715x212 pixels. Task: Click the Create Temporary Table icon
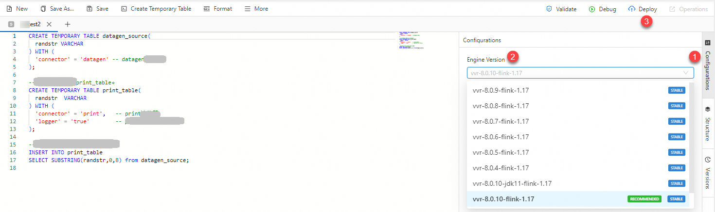pos(124,9)
